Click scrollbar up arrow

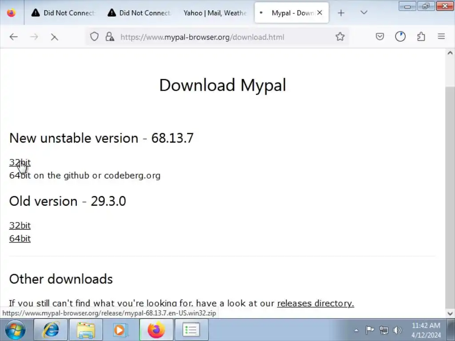click(450, 53)
